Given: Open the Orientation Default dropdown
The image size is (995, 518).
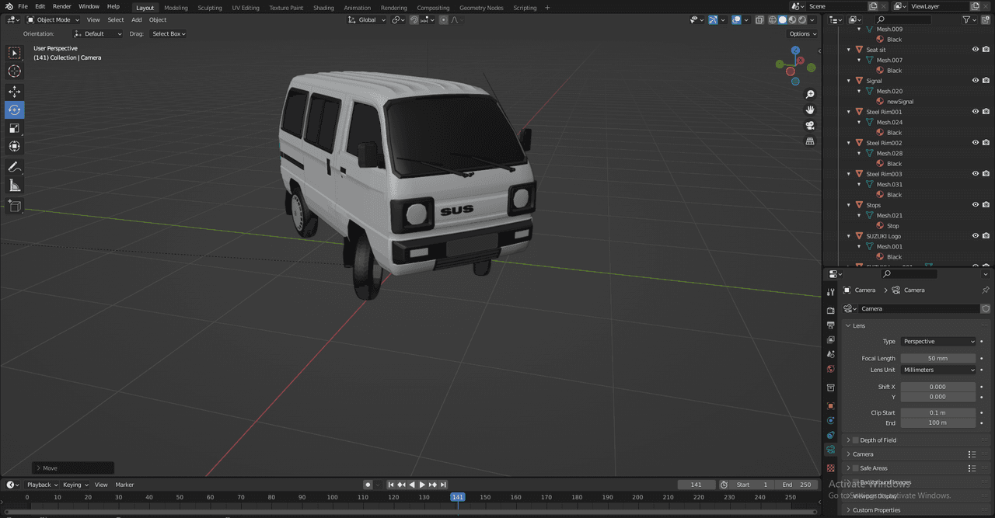Looking at the screenshot, I should (98, 33).
